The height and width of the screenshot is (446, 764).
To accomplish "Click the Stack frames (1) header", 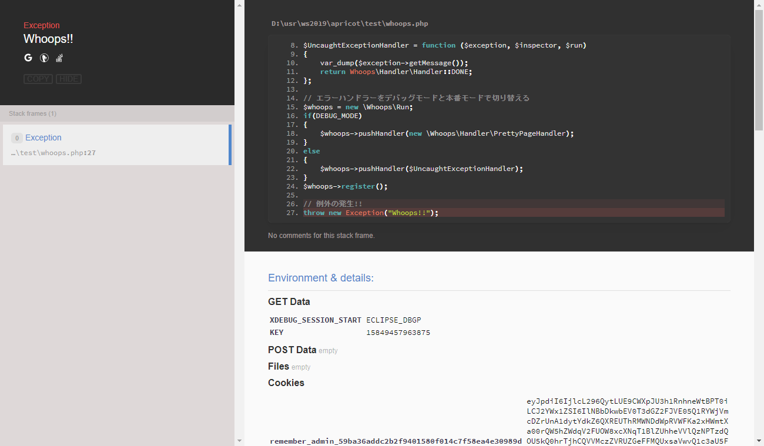I will (33, 113).
